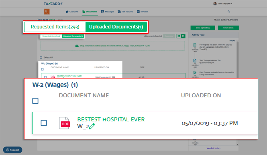Tick the BESTEST HOSPITAL EVER row checkbox in enlarged callout
The height and width of the screenshot is (155, 267).
click(x=44, y=123)
